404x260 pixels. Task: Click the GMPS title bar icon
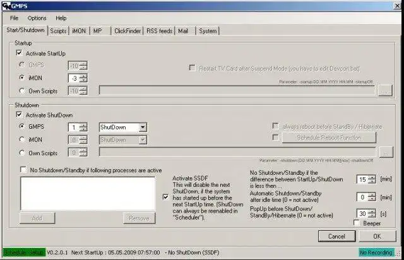point(6,6)
